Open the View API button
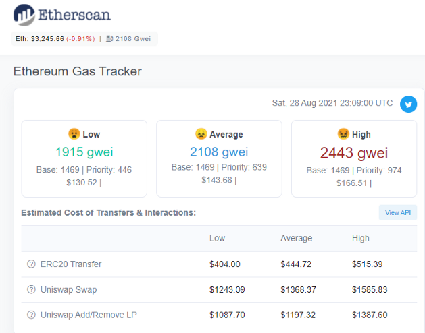Screen dimensions: 425x333 click(x=397, y=212)
